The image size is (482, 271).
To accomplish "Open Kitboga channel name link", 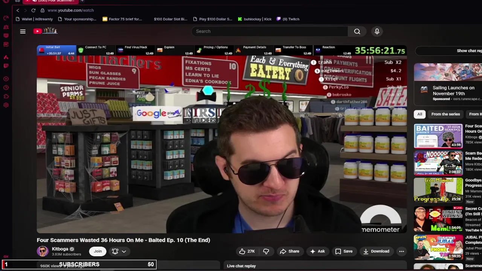I will pos(60,249).
